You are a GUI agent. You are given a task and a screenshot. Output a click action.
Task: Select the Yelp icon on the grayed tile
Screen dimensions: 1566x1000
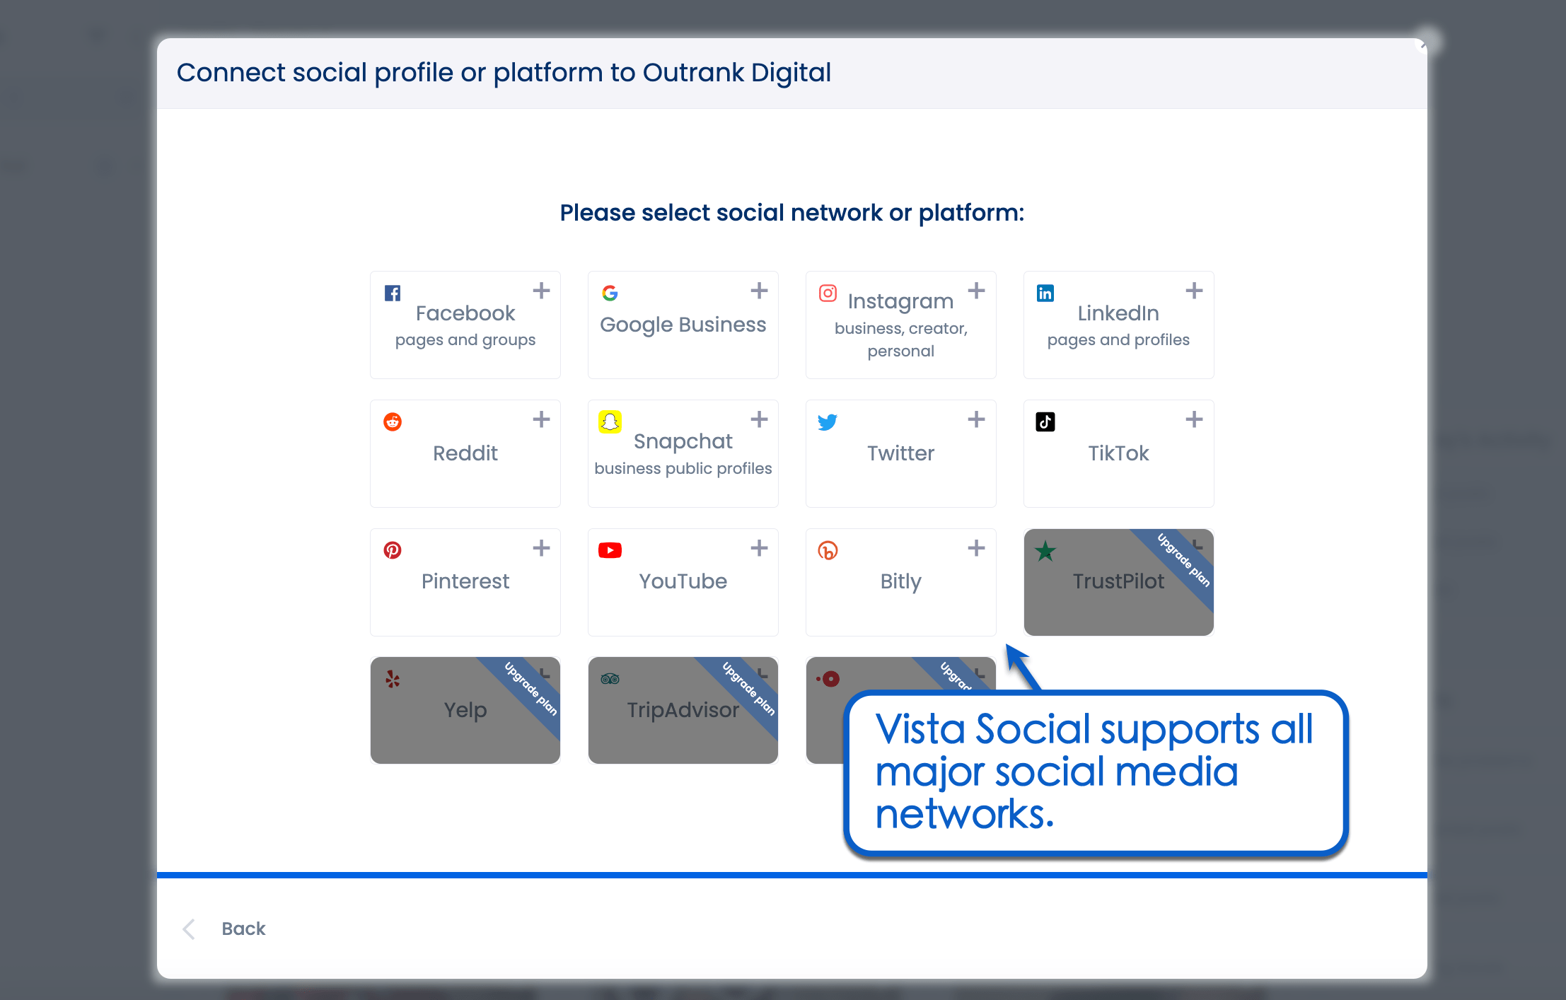point(393,678)
